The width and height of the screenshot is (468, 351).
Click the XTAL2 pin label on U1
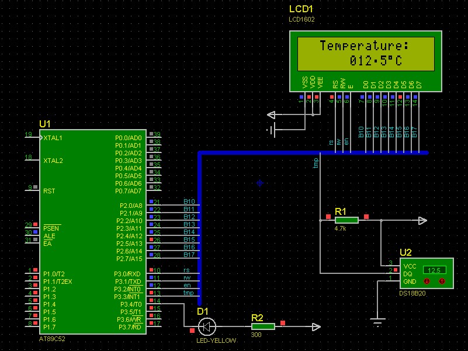point(53,161)
